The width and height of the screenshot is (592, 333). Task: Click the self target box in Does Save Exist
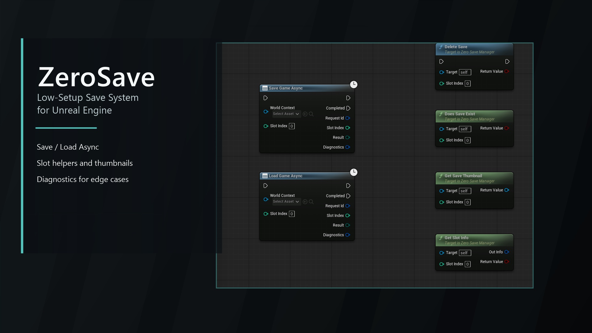[x=465, y=129]
